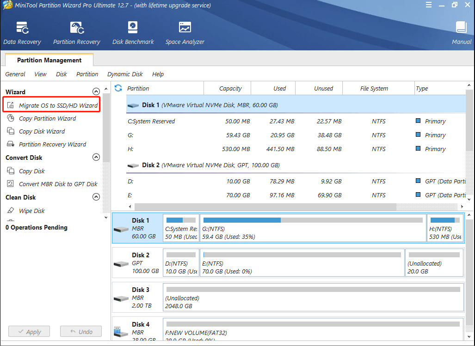
Task: Sort by the File System column header
Action: pos(378,88)
